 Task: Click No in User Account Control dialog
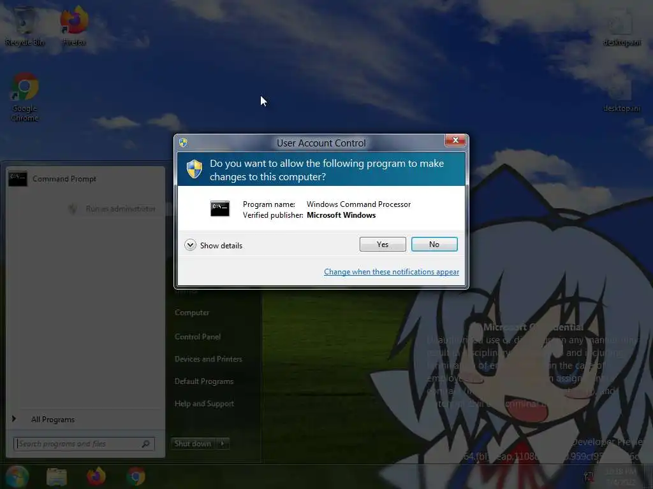(434, 244)
